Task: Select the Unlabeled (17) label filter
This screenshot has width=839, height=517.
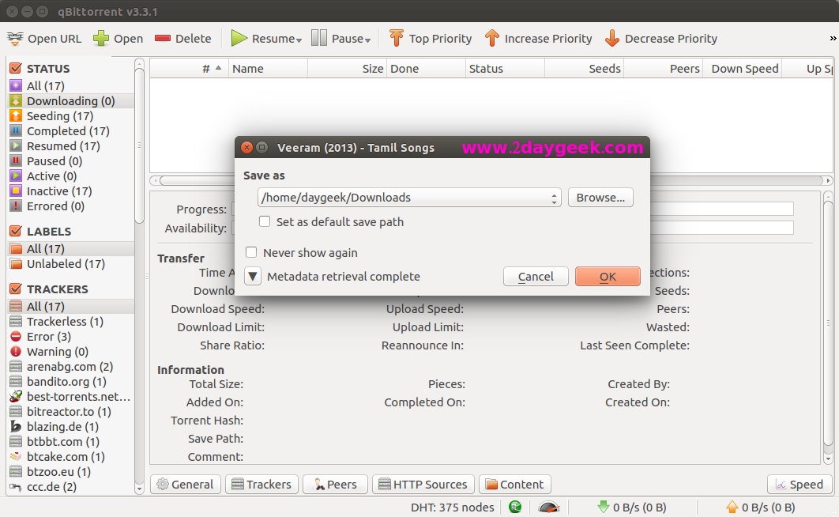Action: [70, 264]
